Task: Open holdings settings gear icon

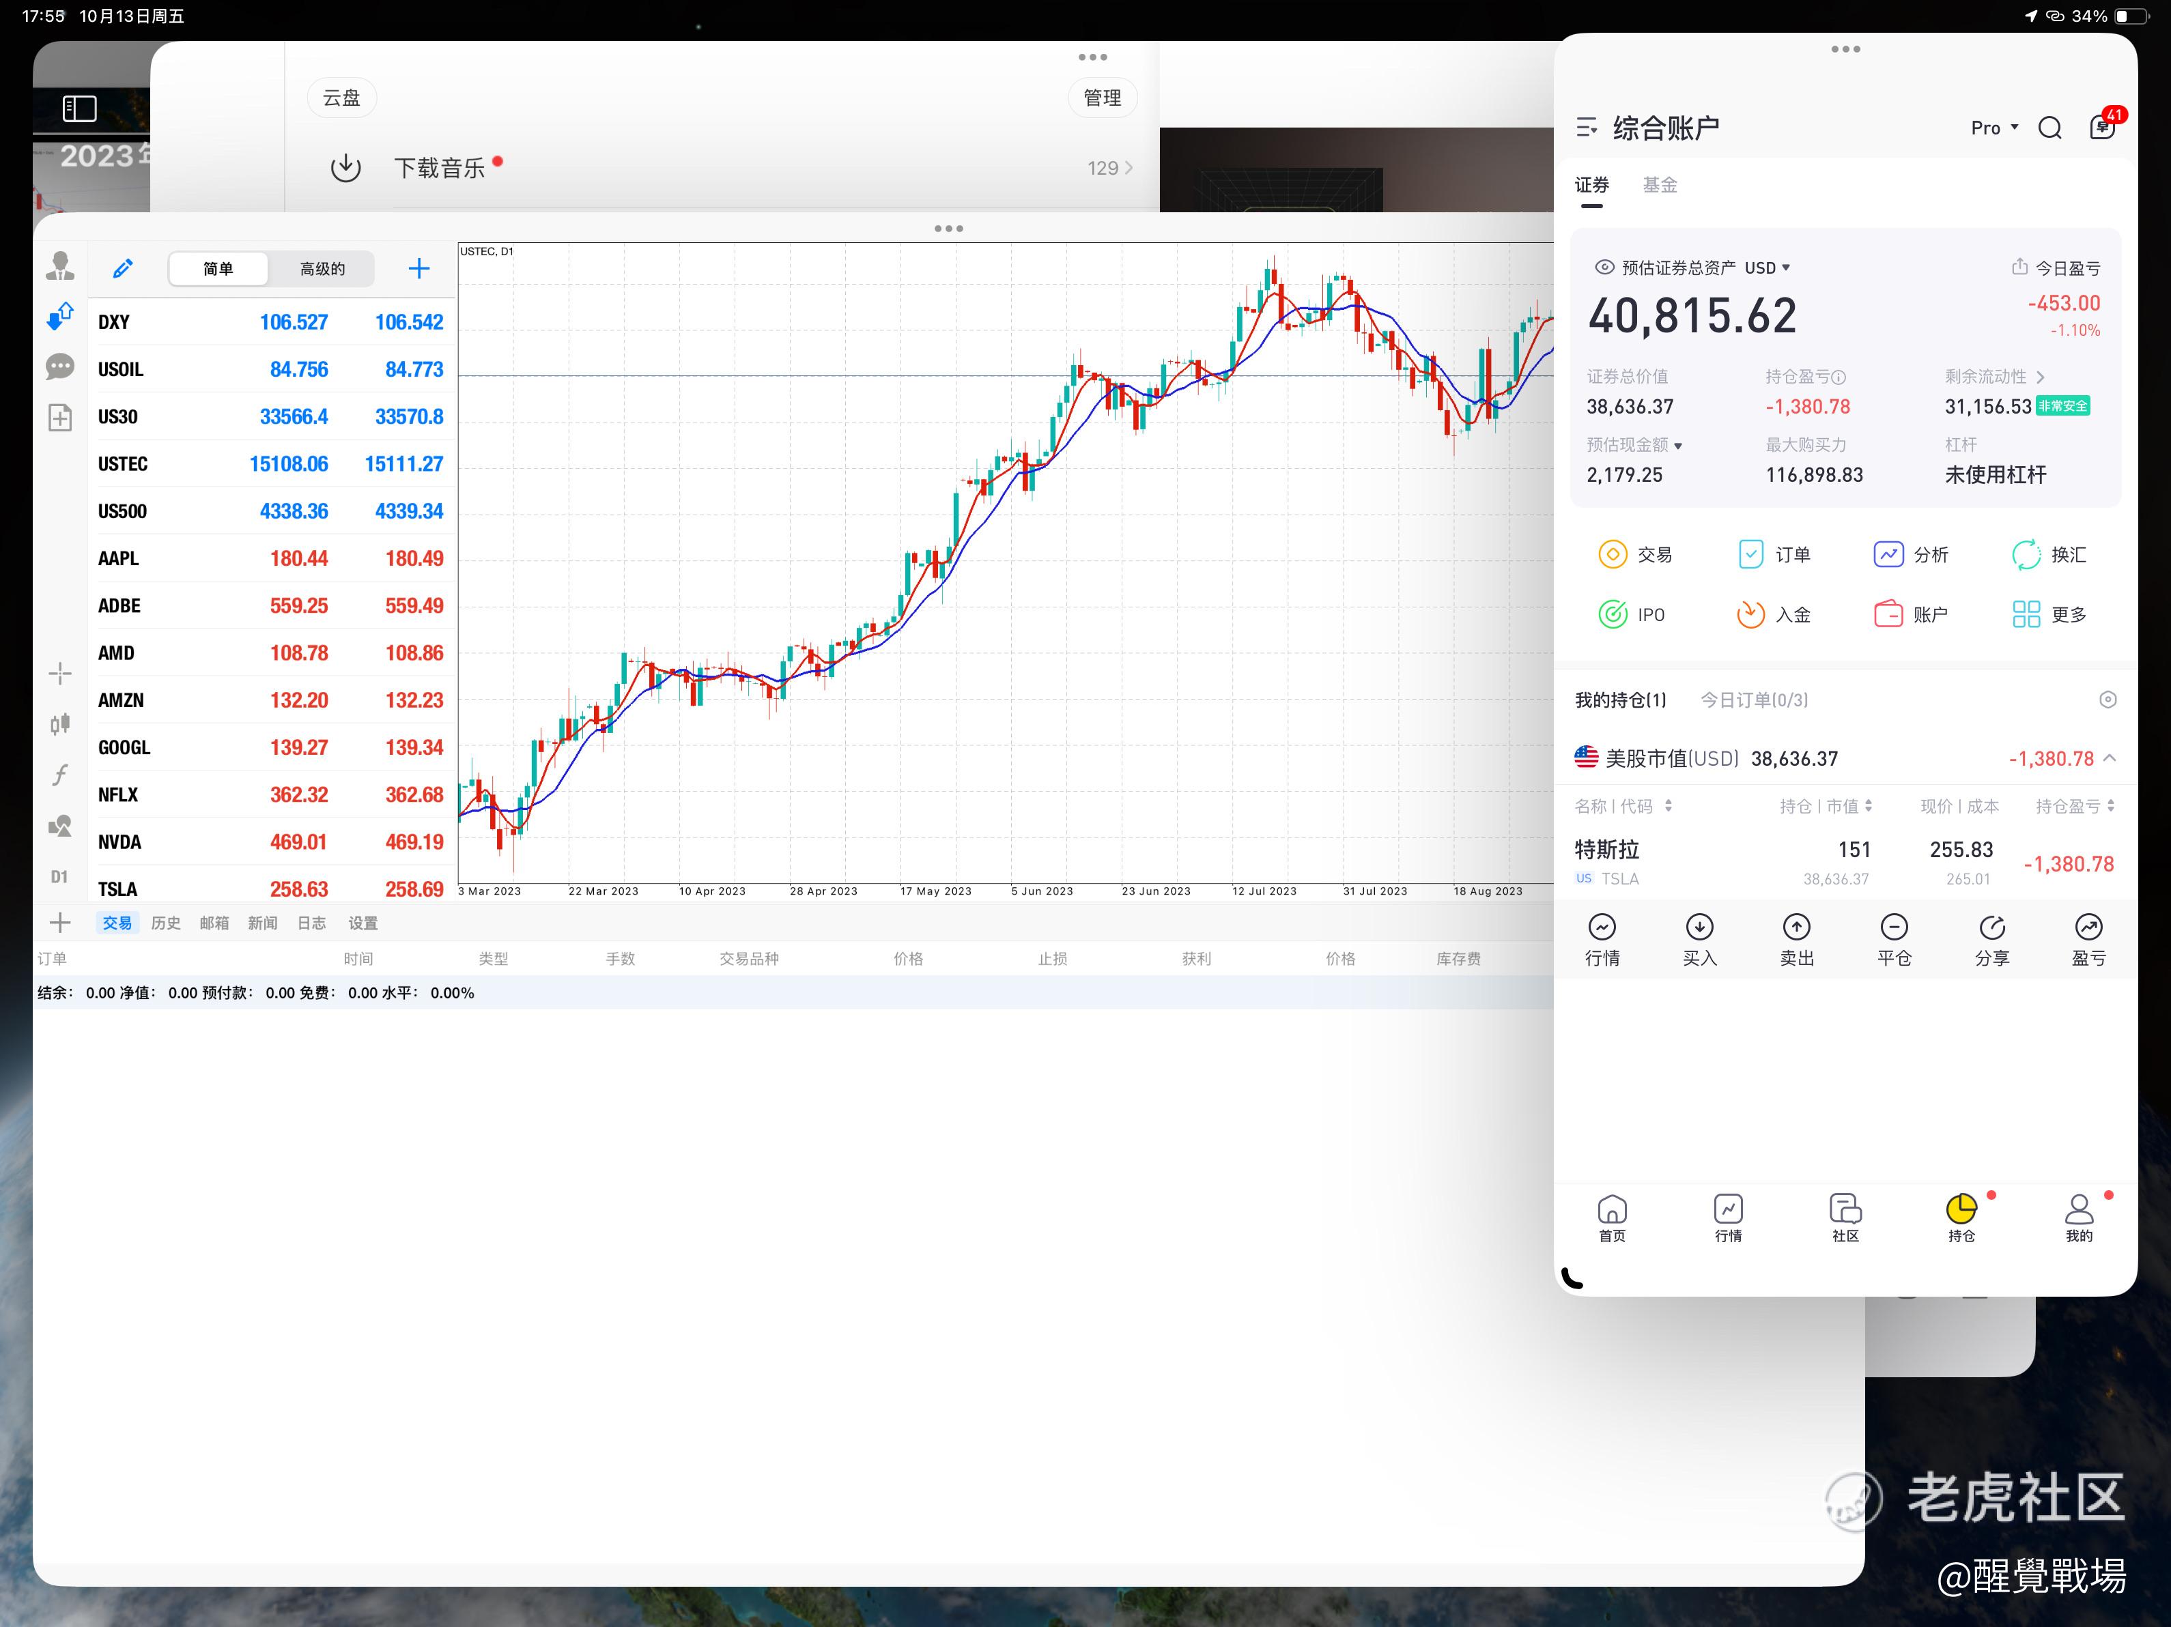Action: click(x=2108, y=700)
